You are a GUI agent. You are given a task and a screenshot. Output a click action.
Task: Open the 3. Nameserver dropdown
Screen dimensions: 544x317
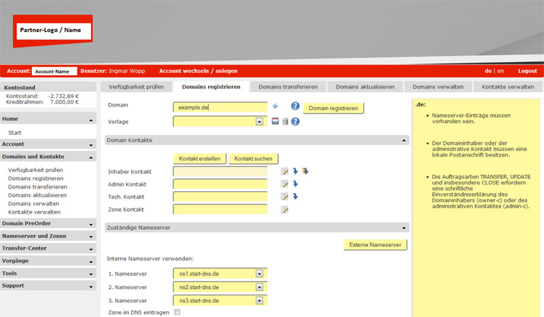259,299
